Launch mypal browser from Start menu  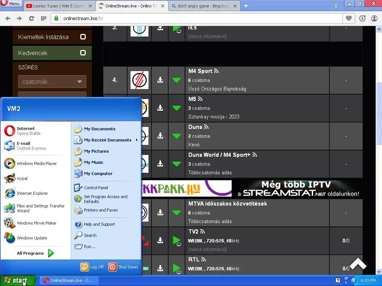click(x=16, y=178)
